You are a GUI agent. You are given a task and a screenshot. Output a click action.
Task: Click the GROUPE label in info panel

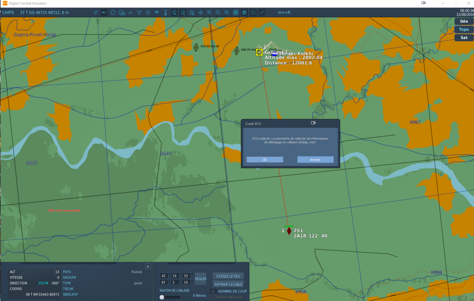pyautogui.click(x=70, y=278)
